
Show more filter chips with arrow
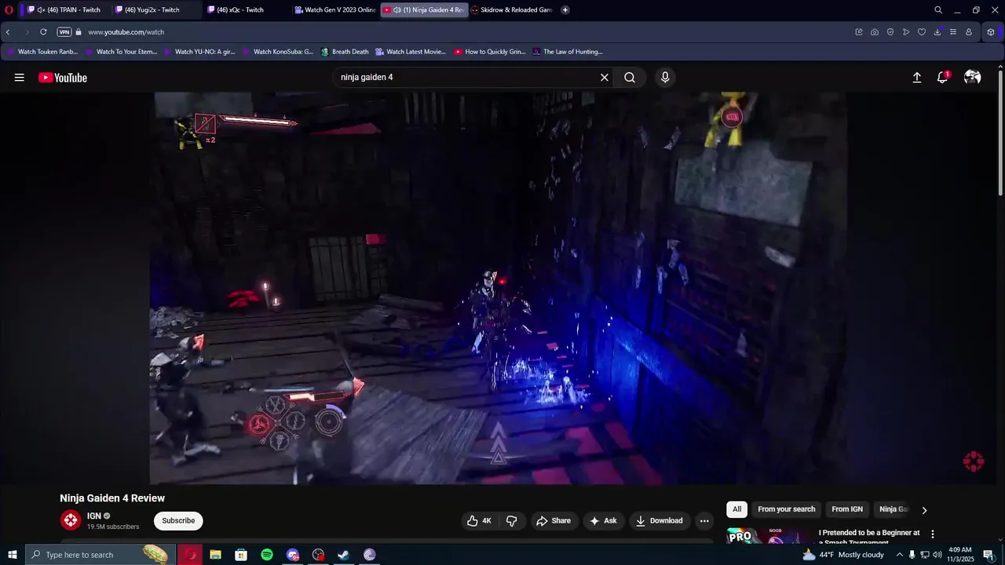(924, 510)
